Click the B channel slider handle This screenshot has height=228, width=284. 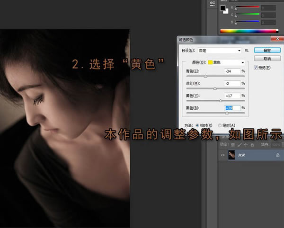click(236, 24)
